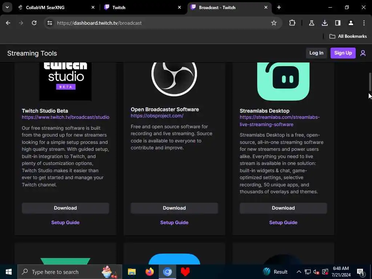Open the Windows Start menu
This screenshot has height=279, width=372.
coord(9,272)
